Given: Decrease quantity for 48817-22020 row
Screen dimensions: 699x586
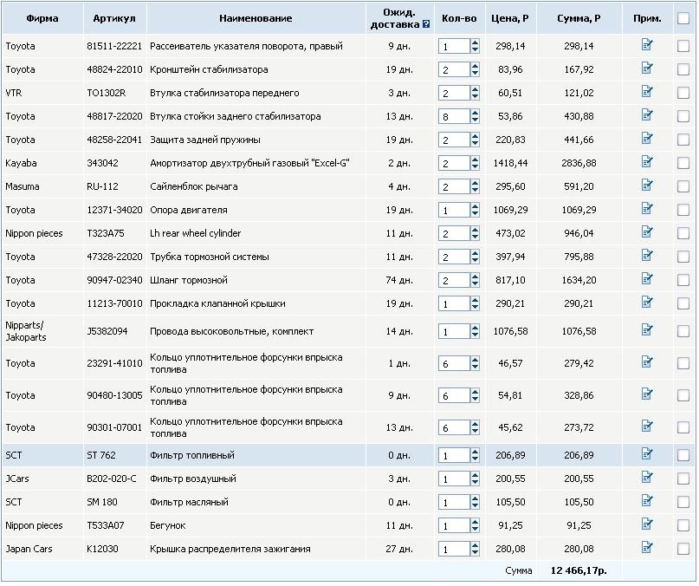Looking at the screenshot, I should point(475,120).
